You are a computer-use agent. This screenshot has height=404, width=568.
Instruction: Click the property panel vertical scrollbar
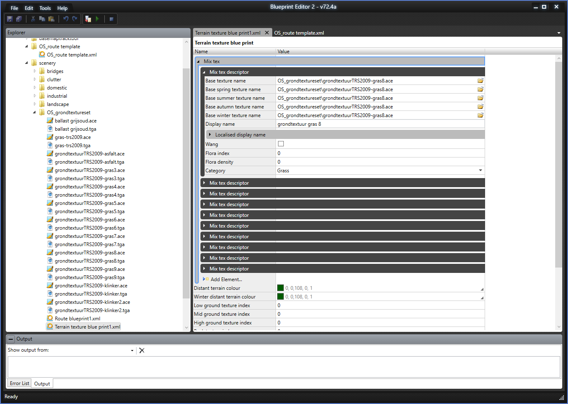pyautogui.click(x=559, y=165)
